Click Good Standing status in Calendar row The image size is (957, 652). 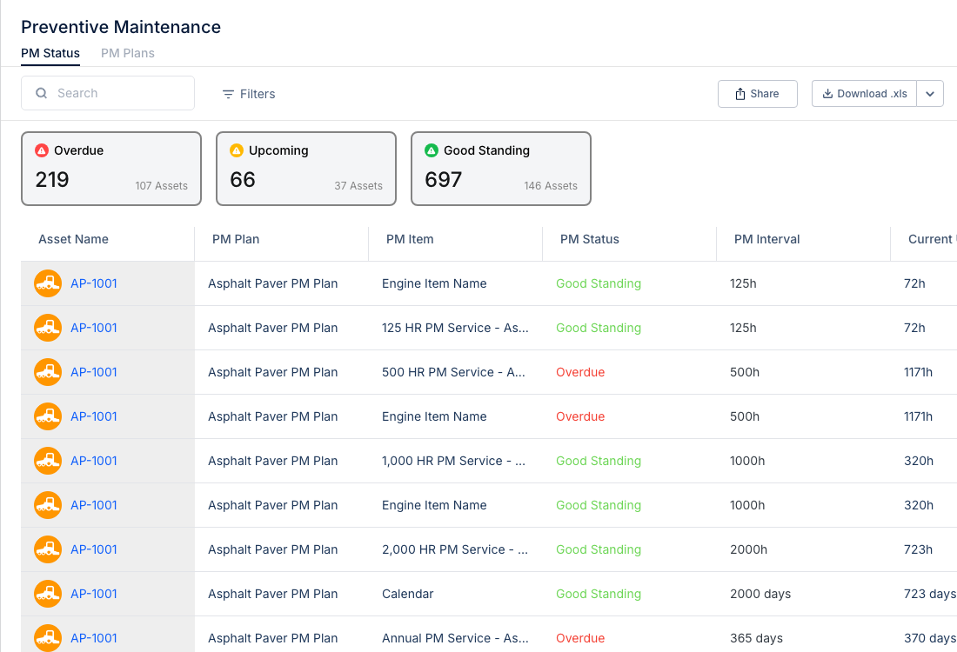pos(599,594)
